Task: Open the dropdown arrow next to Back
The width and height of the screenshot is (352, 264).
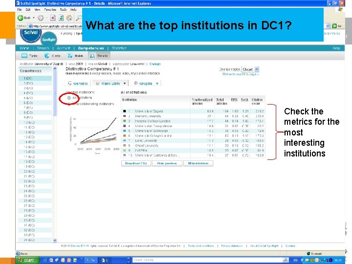Action: [x=34, y=18]
